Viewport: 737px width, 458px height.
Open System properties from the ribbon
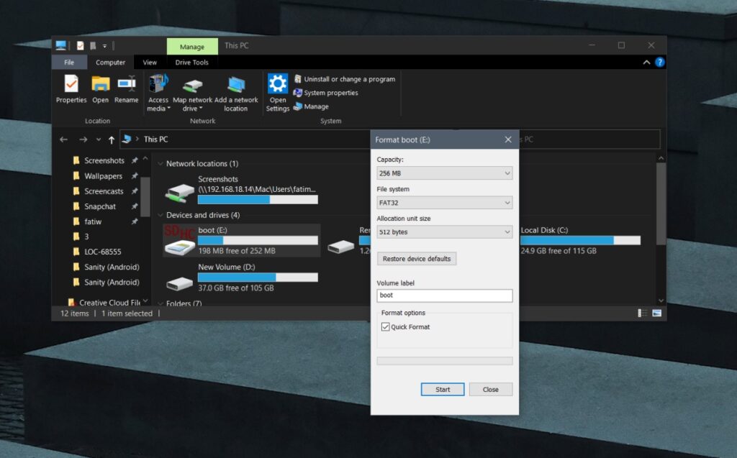pos(297,93)
